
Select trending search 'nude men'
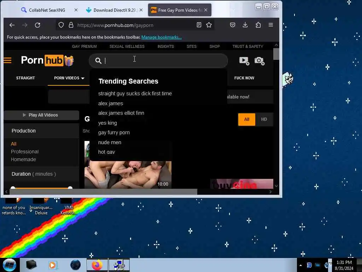pos(110,142)
